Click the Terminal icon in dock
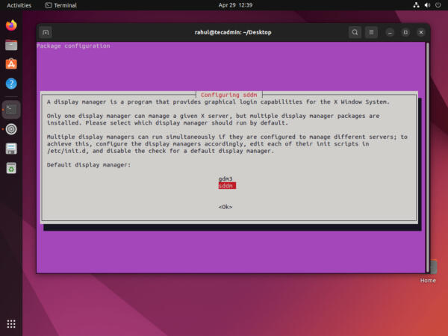The height and width of the screenshot is (336, 448). click(x=11, y=108)
